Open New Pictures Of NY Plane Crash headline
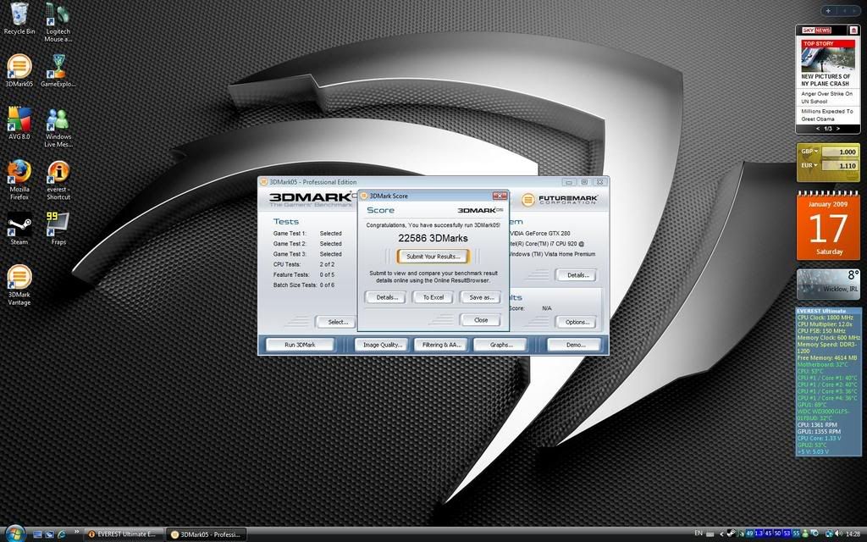 pyautogui.click(x=826, y=80)
